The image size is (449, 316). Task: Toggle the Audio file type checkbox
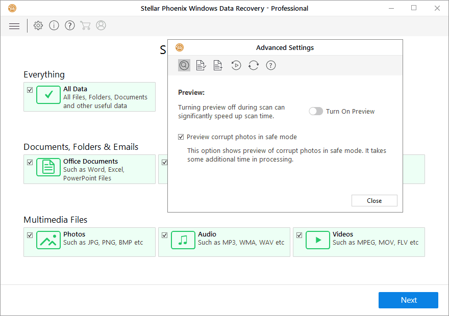[x=165, y=235]
